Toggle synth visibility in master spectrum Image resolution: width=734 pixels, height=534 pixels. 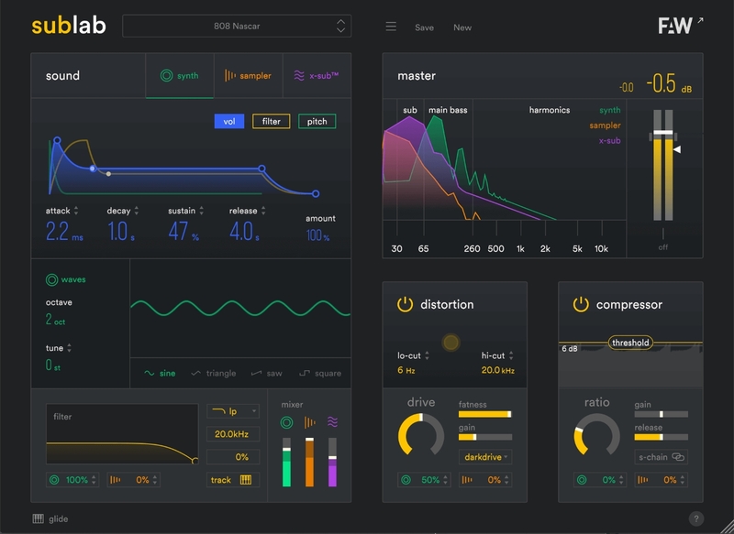[x=609, y=110]
